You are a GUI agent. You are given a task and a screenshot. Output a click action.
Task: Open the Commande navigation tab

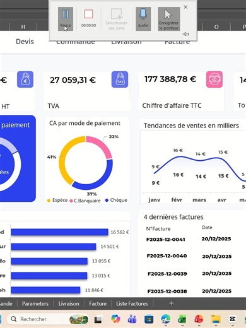point(76,42)
